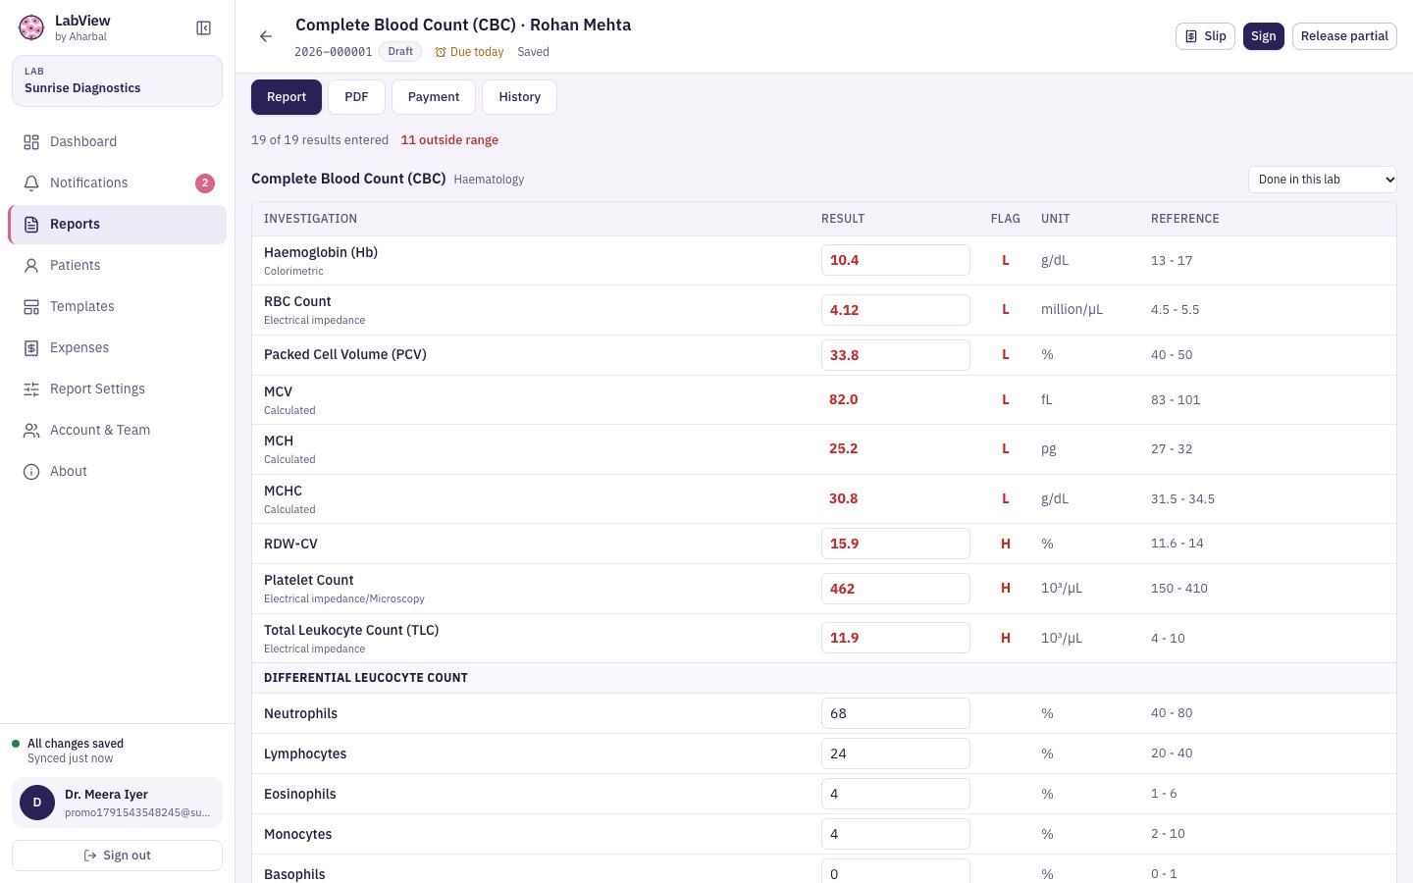The width and height of the screenshot is (1413, 883).
Task: Switch to the PDF tab
Action: [x=356, y=97]
